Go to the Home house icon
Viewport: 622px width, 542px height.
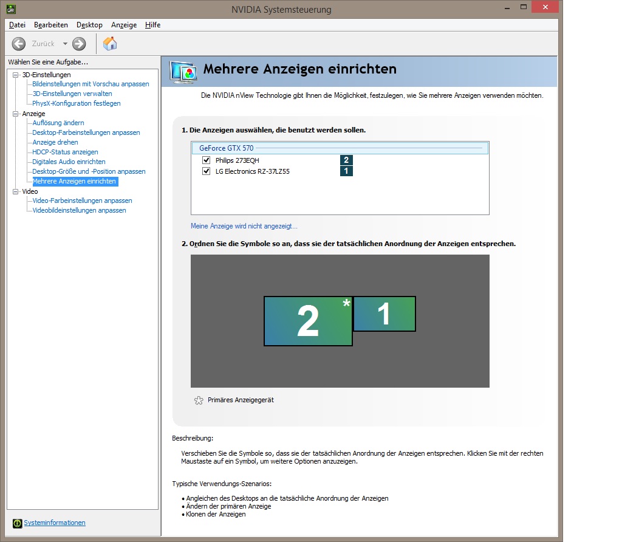click(x=110, y=43)
